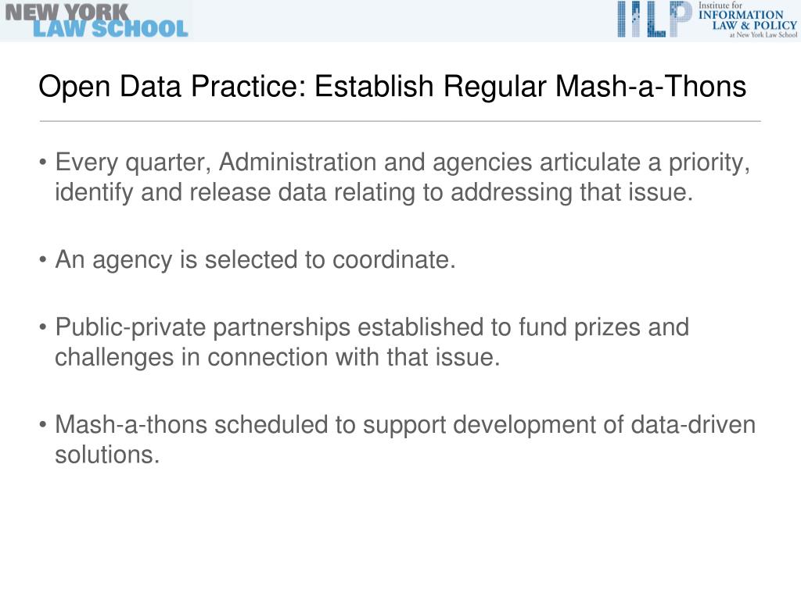Click the word 'solutions.' in the last bullet
The image size is (801, 600).
click(x=107, y=455)
